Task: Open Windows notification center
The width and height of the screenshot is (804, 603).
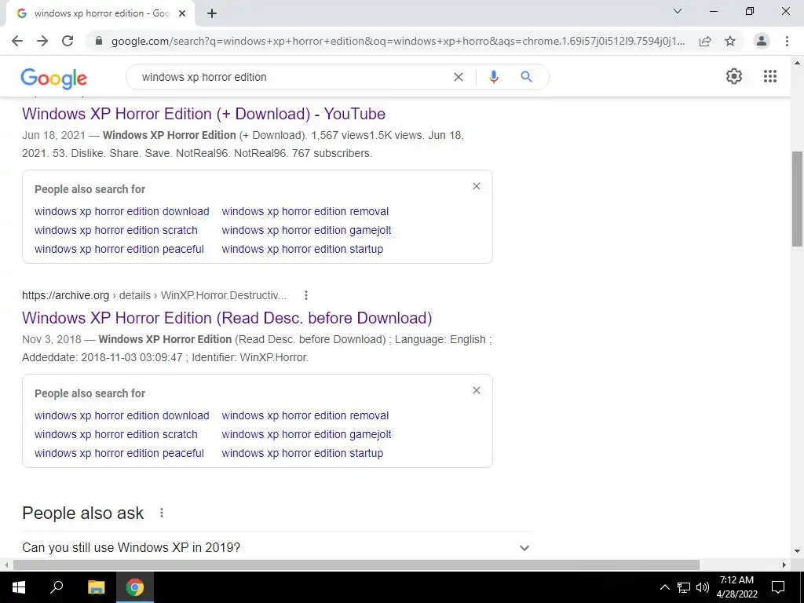Action: 778,587
